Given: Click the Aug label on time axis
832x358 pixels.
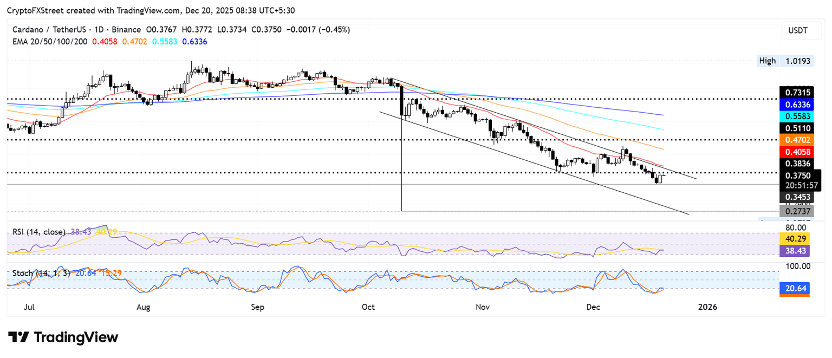Looking at the screenshot, I should click(x=143, y=307).
